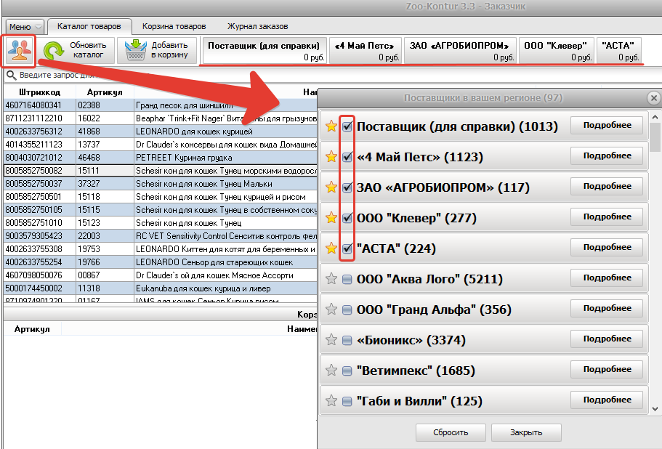Select row LEONARDO для кошек курицей
Viewport: 662px width, 449px height.
161,132
